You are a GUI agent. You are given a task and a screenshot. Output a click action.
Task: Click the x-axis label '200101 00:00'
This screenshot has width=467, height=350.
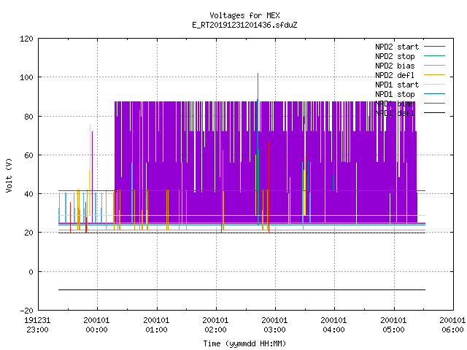point(96,325)
